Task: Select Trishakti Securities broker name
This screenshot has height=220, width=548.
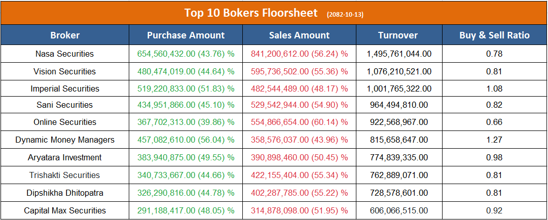Action: tap(64, 175)
